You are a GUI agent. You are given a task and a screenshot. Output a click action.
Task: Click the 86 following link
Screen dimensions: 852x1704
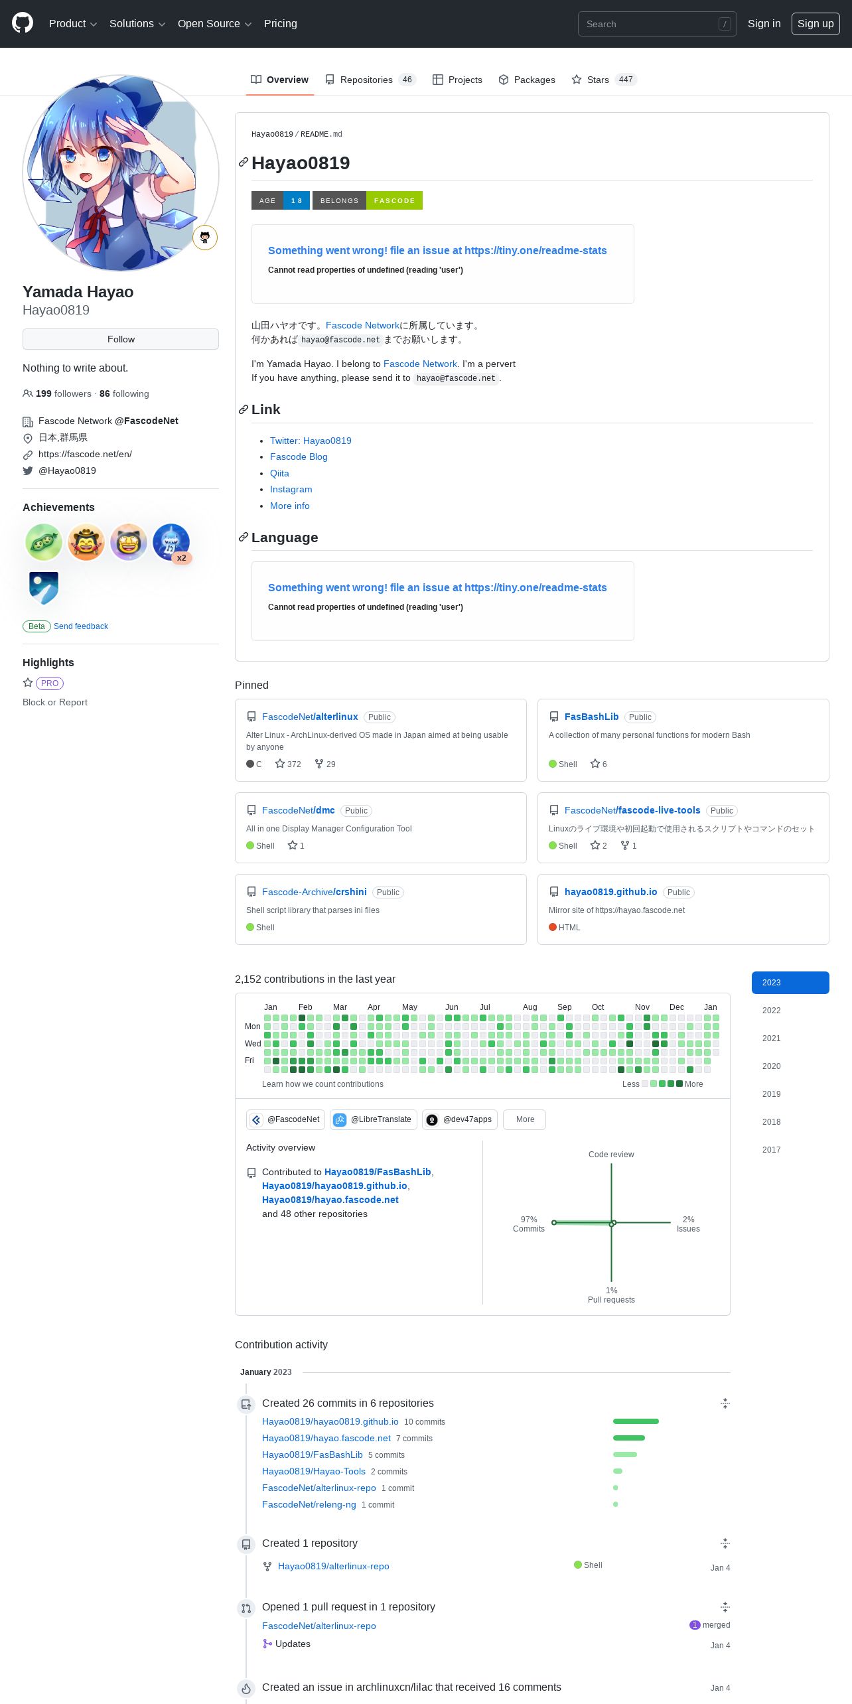tap(124, 393)
